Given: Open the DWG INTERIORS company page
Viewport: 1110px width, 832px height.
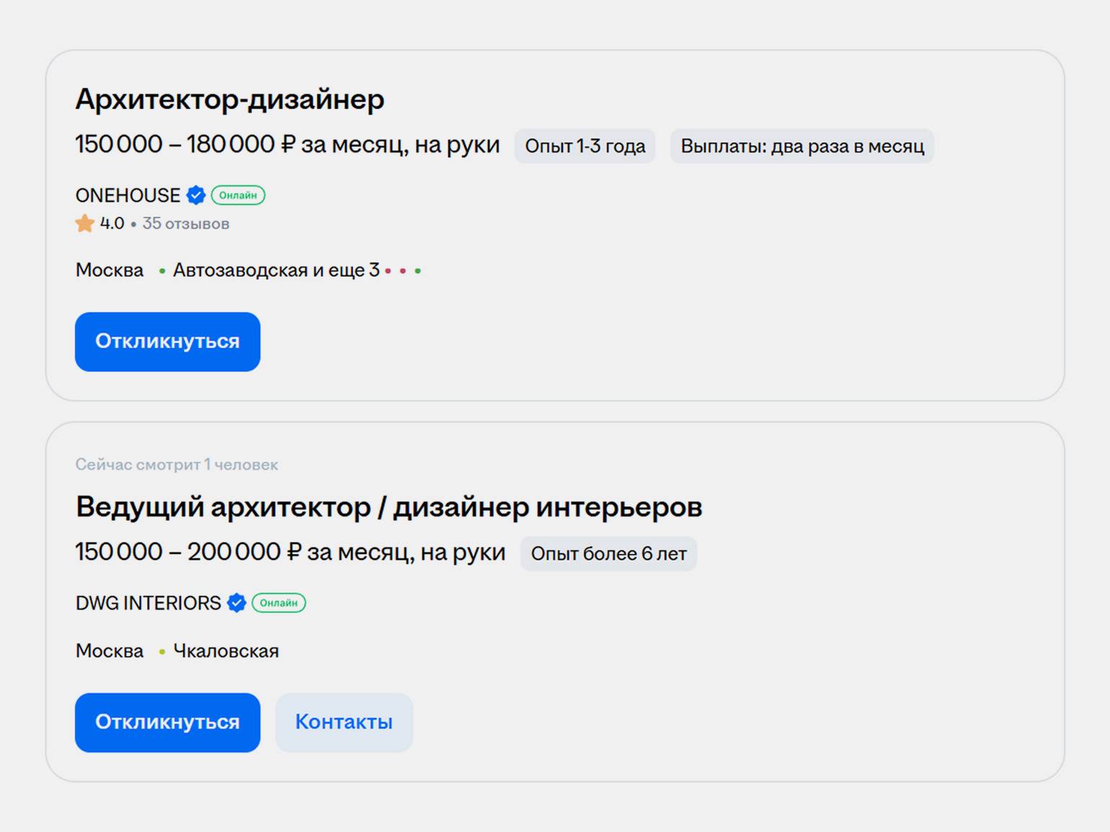Looking at the screenshot, I should click(x=148, y=603).
